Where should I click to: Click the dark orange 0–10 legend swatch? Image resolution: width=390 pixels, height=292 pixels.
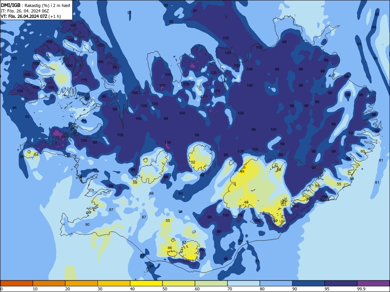click(x=16, y=283)
